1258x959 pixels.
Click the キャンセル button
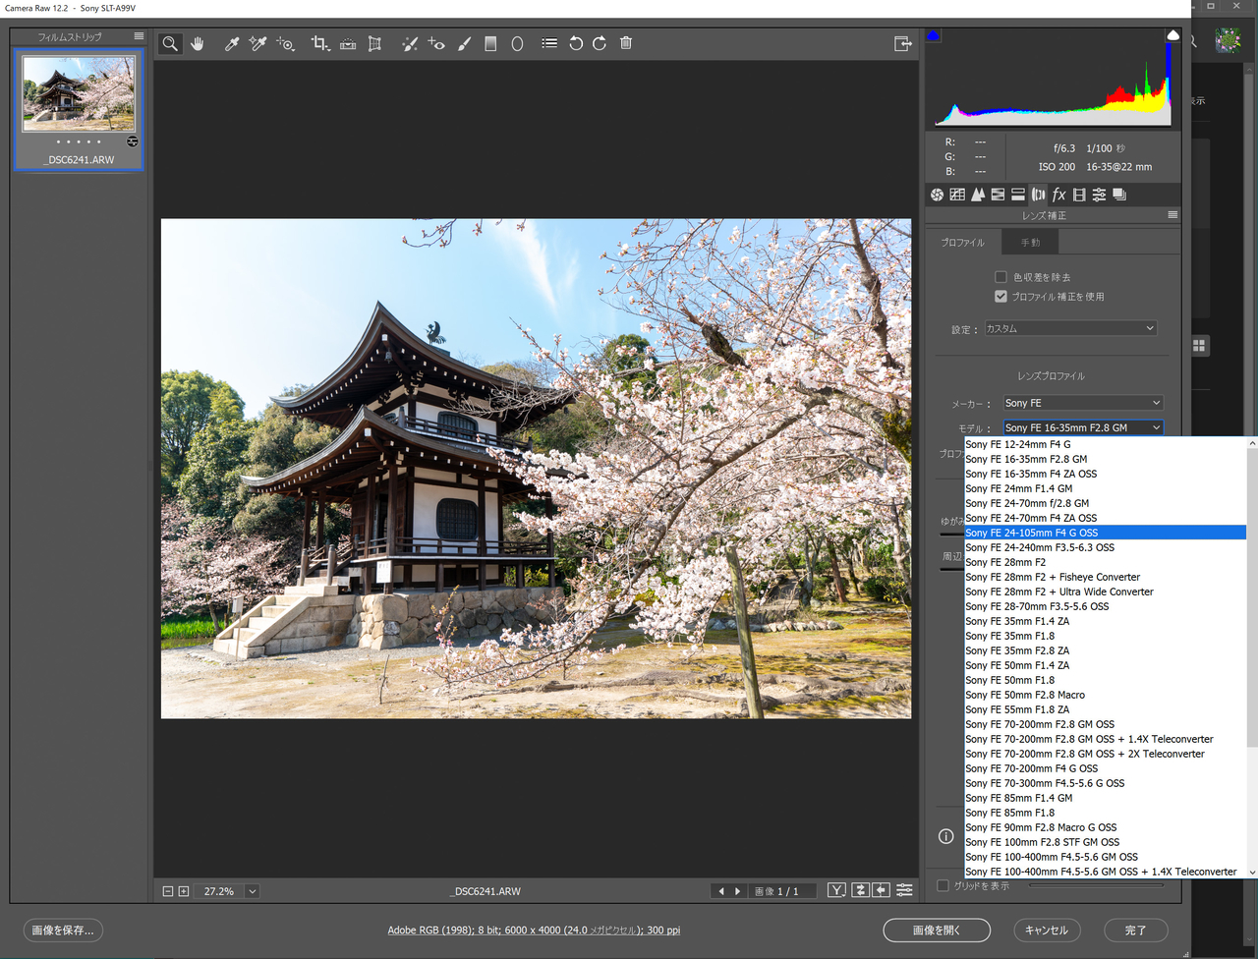1047,930
